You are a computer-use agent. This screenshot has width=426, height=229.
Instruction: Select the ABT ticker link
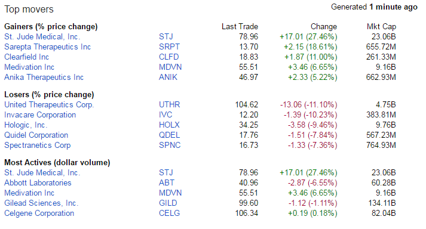click(167, 183)
